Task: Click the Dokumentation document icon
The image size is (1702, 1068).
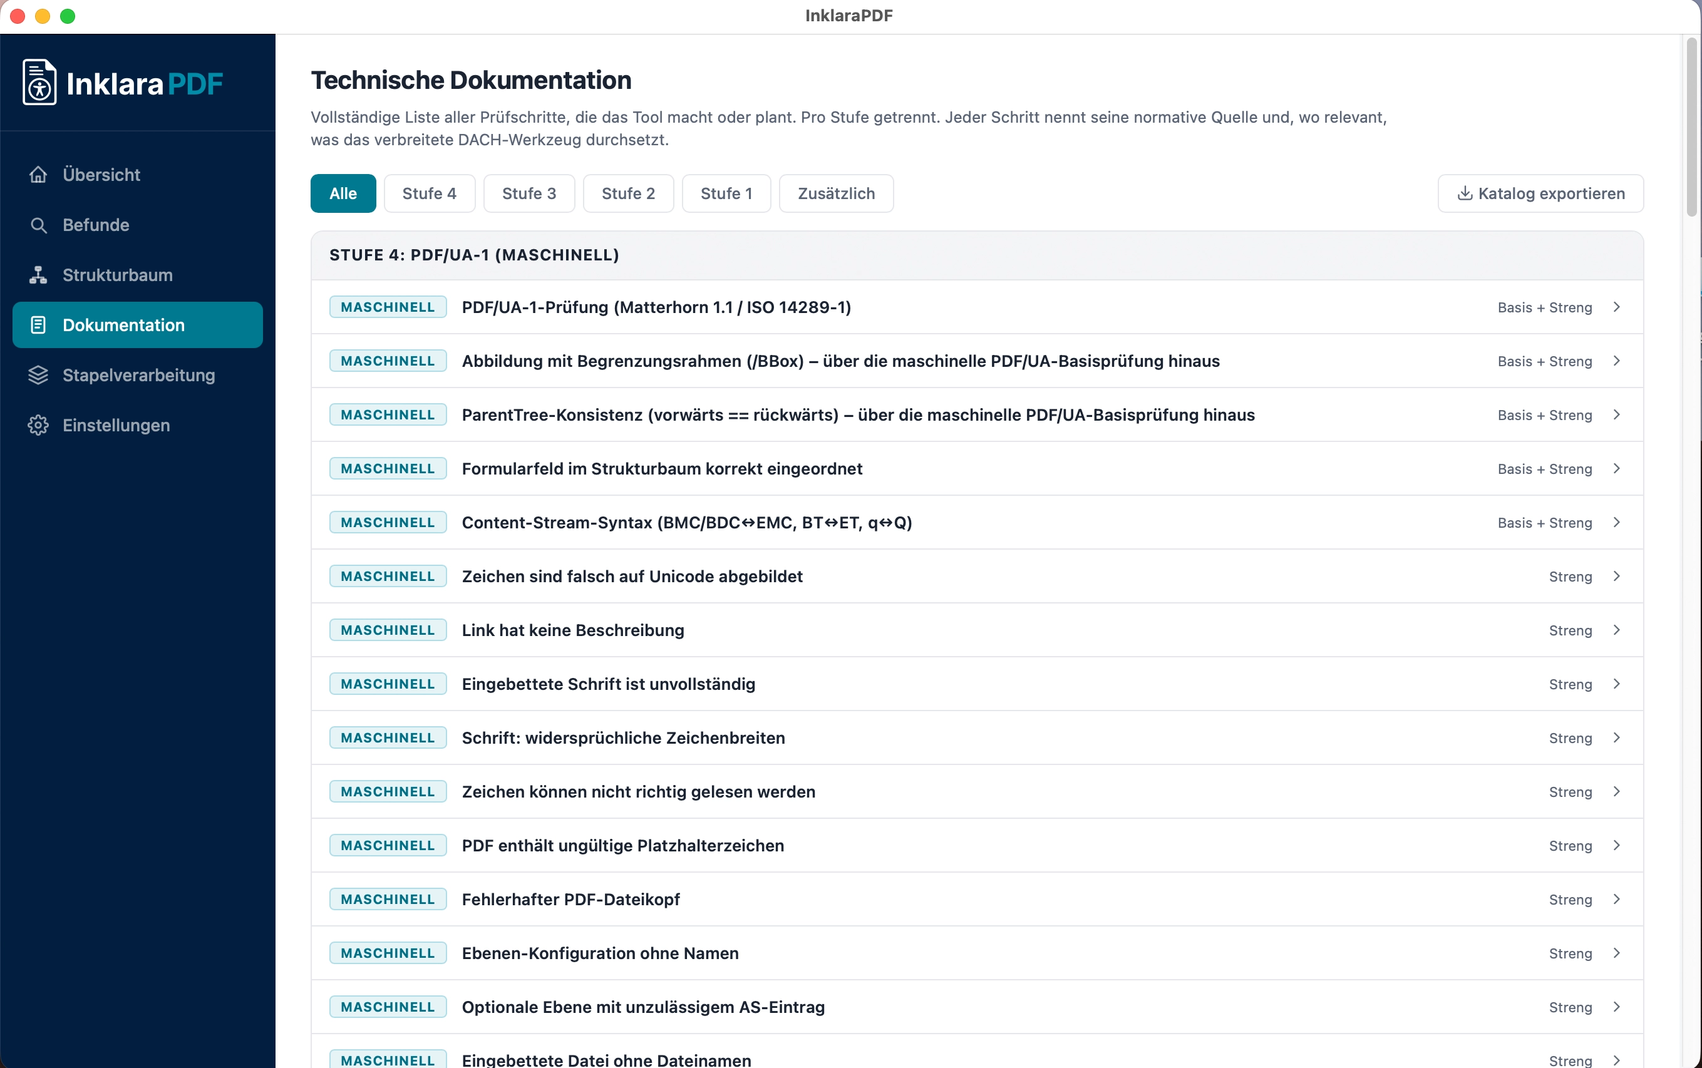Action: [38, 325]
